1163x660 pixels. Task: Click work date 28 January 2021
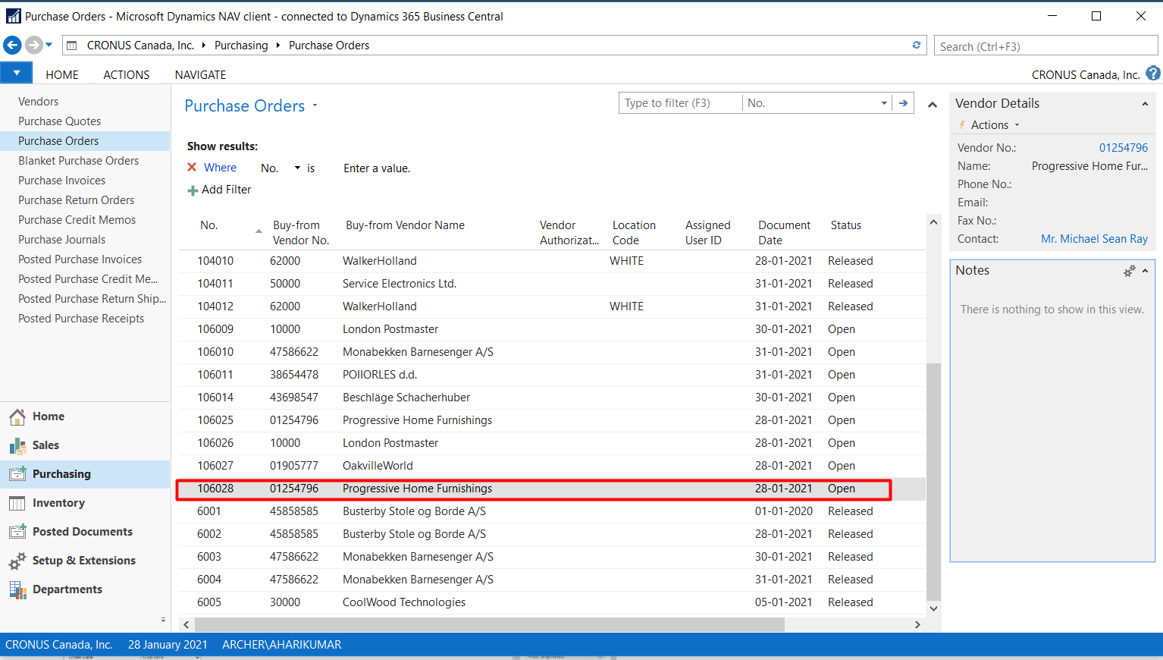click(168, 645)
